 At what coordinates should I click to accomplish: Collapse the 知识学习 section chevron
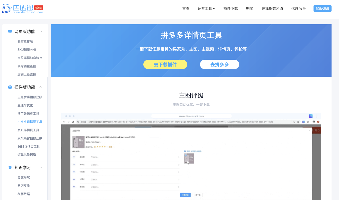pos(41,168)
